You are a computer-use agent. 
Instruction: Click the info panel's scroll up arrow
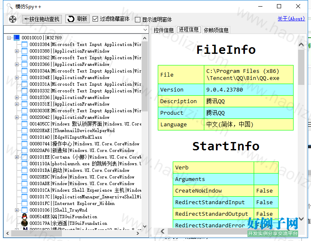301,45
